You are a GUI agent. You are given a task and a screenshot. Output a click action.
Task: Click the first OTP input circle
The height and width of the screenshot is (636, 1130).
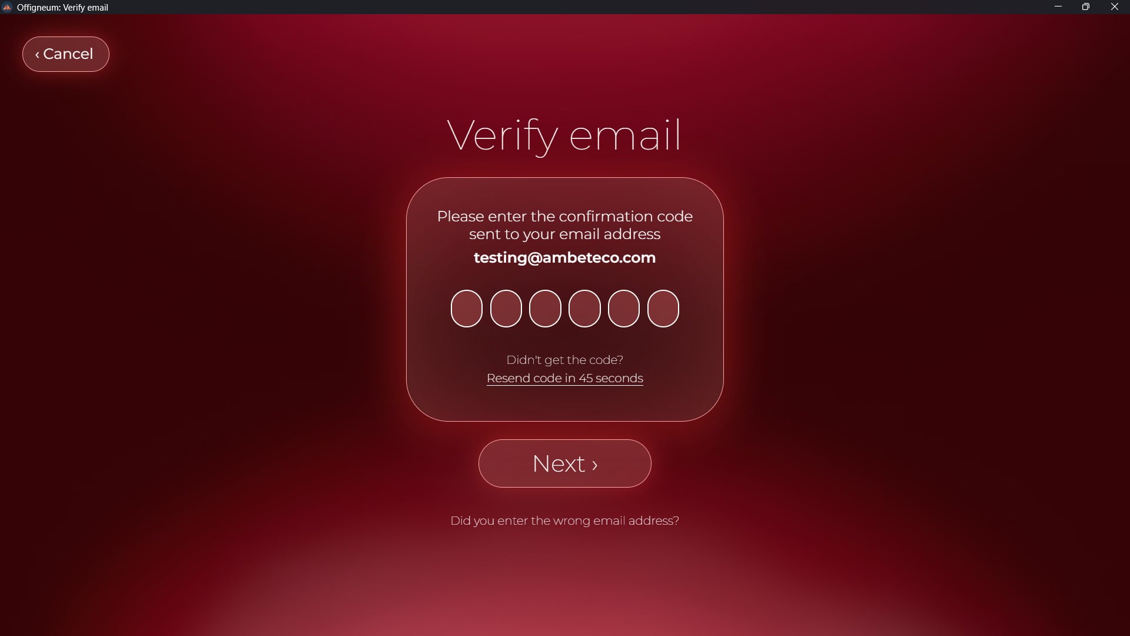[x=466, y=309]
